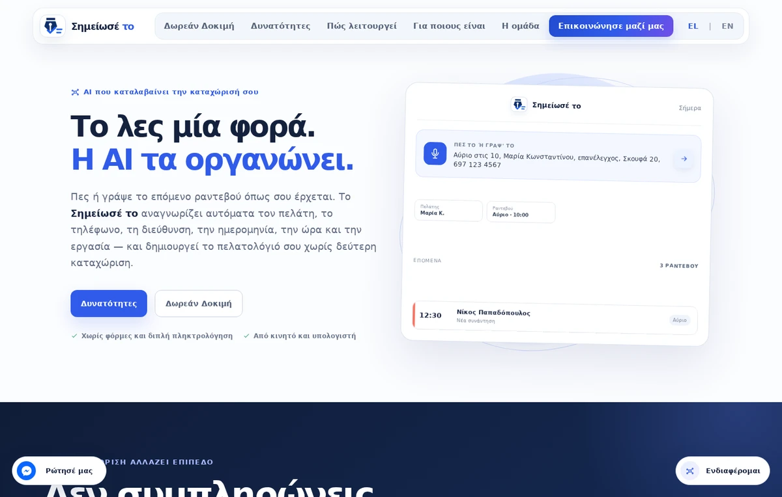The width and height of the screenshot is (782, 497).
Task: Select Για ποιους είναι nav item
Action: (x=449, y=26)
